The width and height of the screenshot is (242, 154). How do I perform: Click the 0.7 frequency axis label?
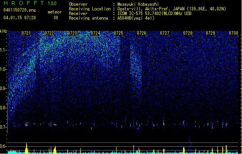click(x=3, y=127)
